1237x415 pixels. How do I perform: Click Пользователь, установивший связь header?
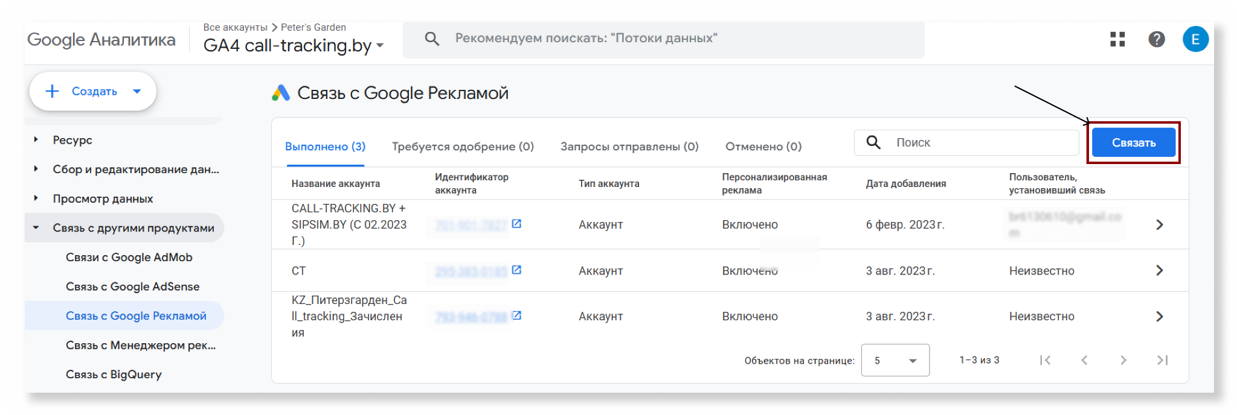tap(1057, 183)
